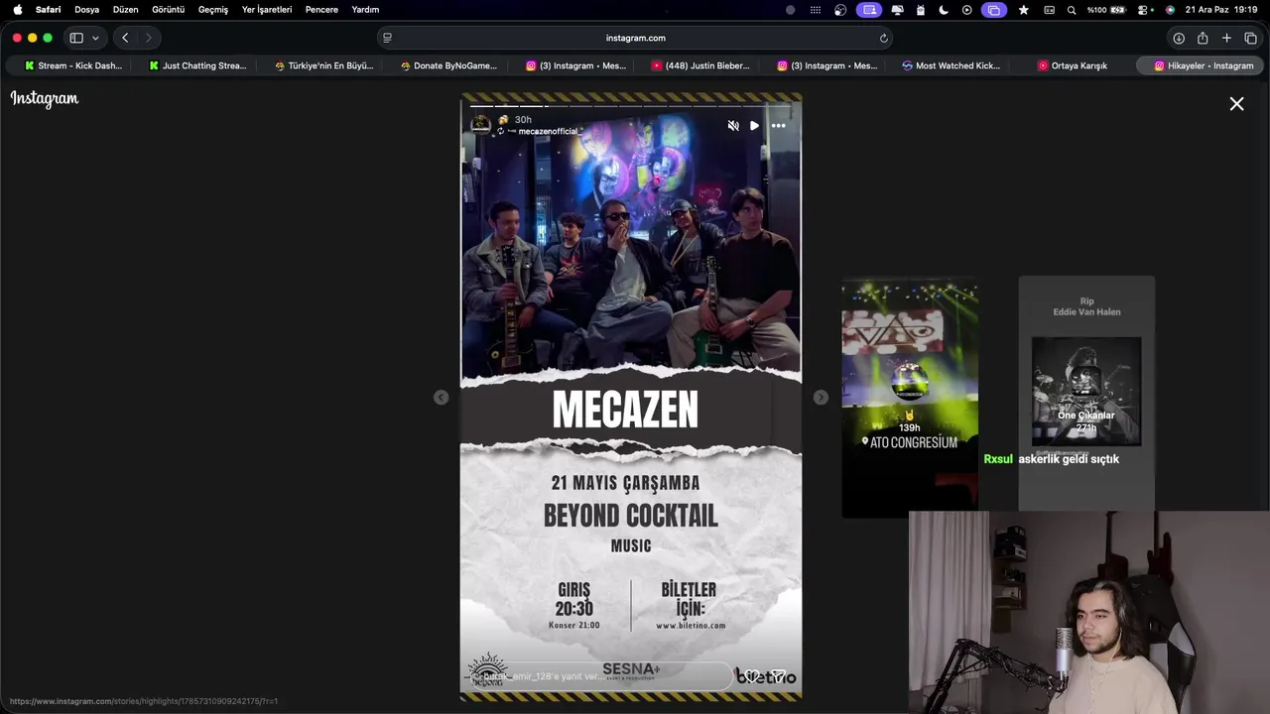Open the Apple menu
This screenshot has width=1270, height=714.
(17, 10)
